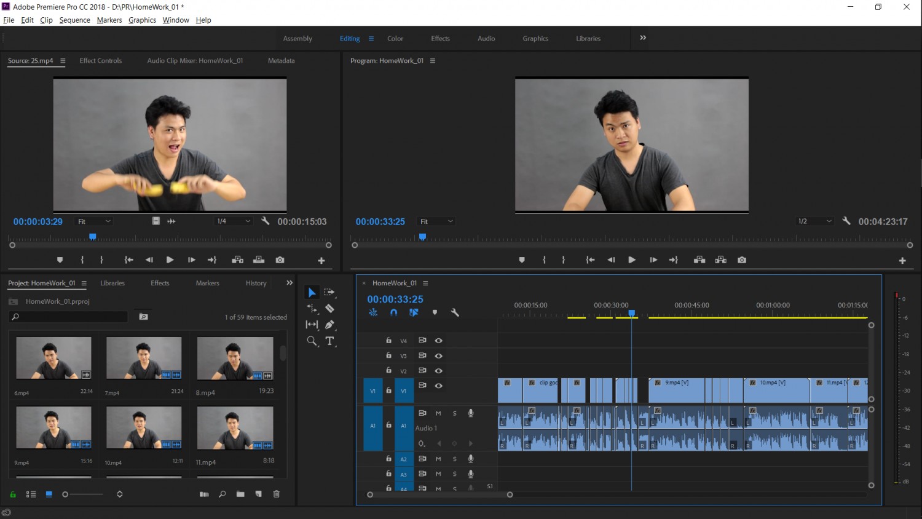922x519 pixels.
Task: Open the Effect Controls tab
Action: [101, 61]
